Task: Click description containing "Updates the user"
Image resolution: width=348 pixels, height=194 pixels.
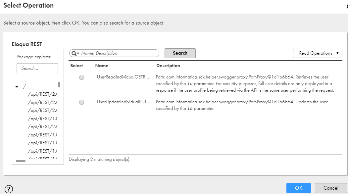Action: point(242,105)
